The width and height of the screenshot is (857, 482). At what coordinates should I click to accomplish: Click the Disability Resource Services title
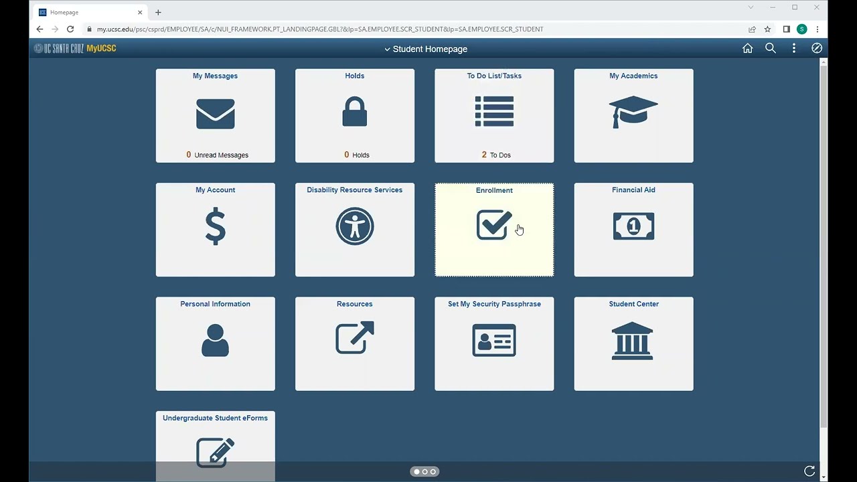pyautogui.click(x=355, y=189)
